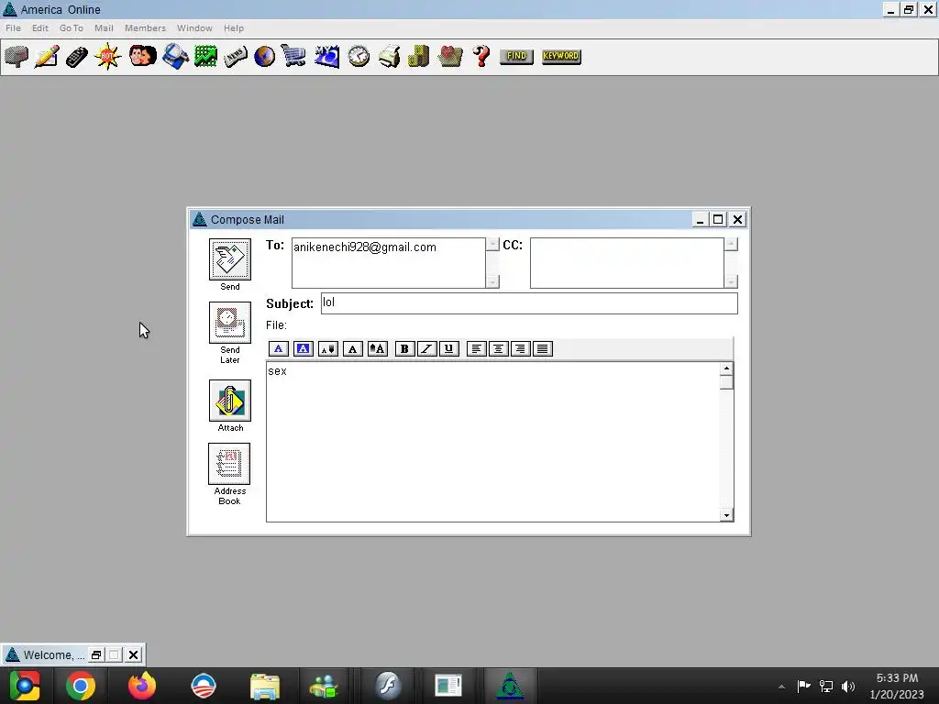Click the FIND toolbar button
Viewport: 939px width, 704px height.
[x=516, y=56]
